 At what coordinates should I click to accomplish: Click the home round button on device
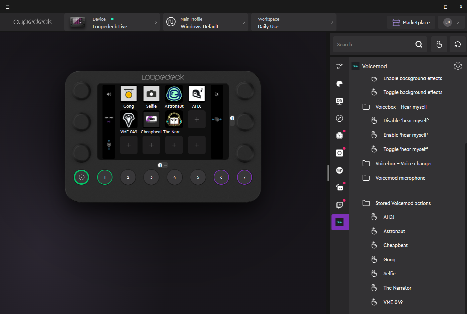click(81, 177)
